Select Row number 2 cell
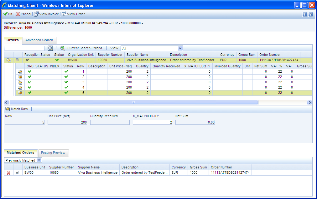The height and width of the screenshot is (199, 317). point(81,77)
